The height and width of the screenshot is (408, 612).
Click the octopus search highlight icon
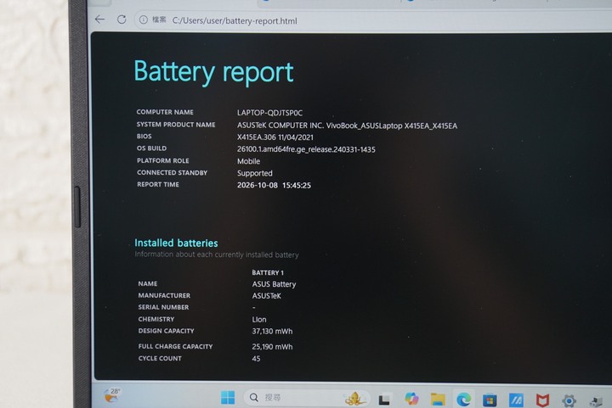pos(354,398)
